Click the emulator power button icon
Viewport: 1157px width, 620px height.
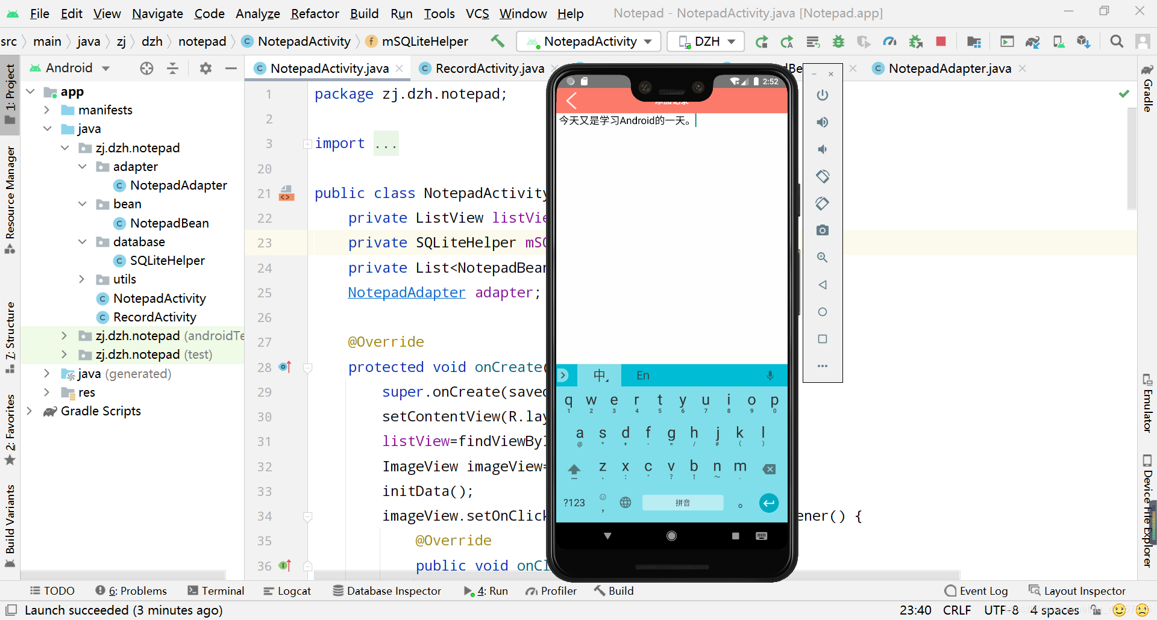coord(823,95)
